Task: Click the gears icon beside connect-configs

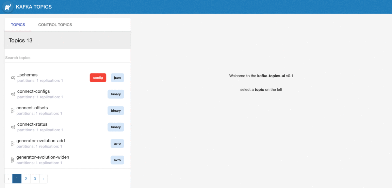Action: pyautogui.click(x=13, y=94)
